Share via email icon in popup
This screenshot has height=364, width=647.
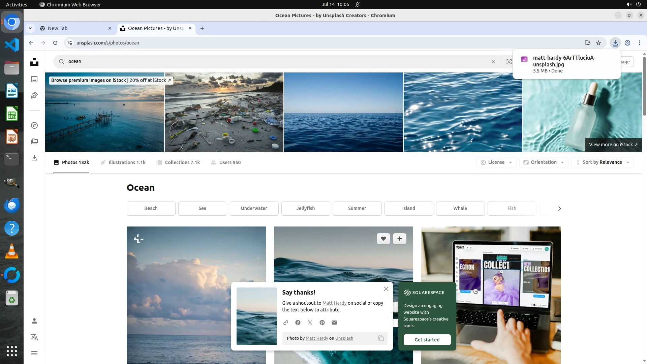click(x=334, y=323)
